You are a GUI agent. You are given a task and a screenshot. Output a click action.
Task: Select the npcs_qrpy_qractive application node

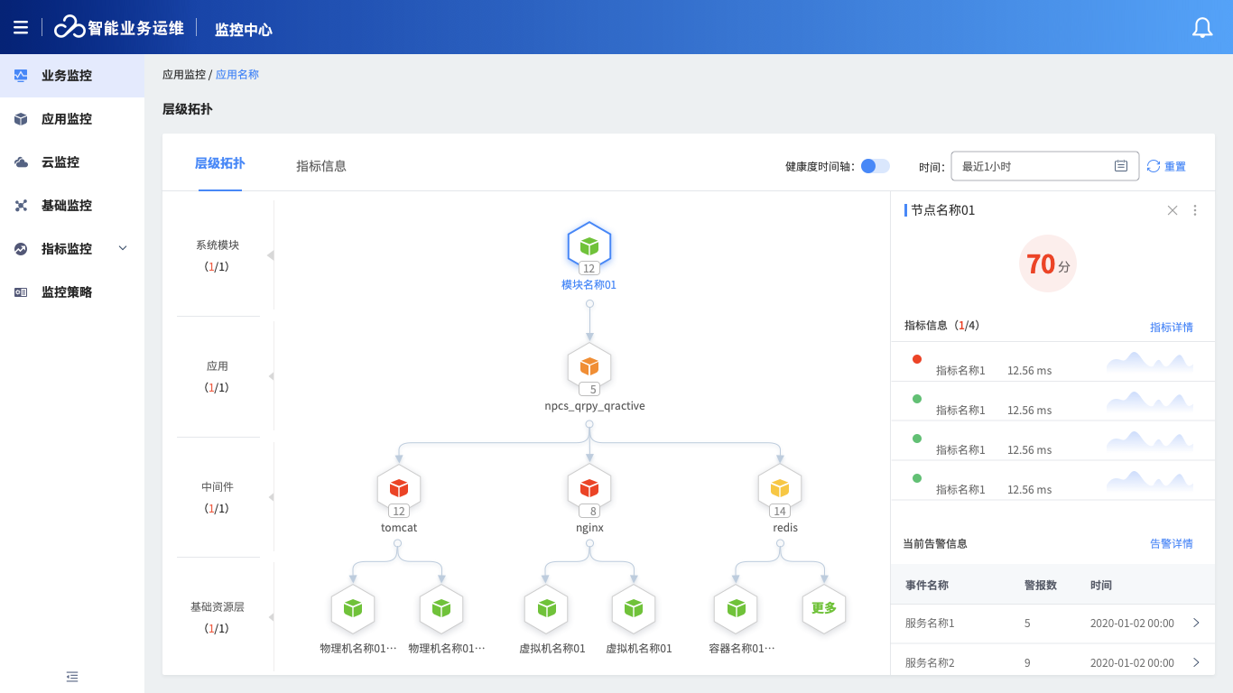(x=589, y=366)
